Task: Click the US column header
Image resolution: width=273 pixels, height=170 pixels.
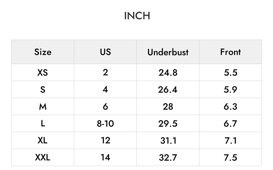Action: pos(105,52)
